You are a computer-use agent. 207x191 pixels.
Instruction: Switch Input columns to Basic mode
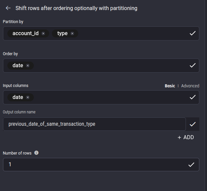[x=170, y=86]
